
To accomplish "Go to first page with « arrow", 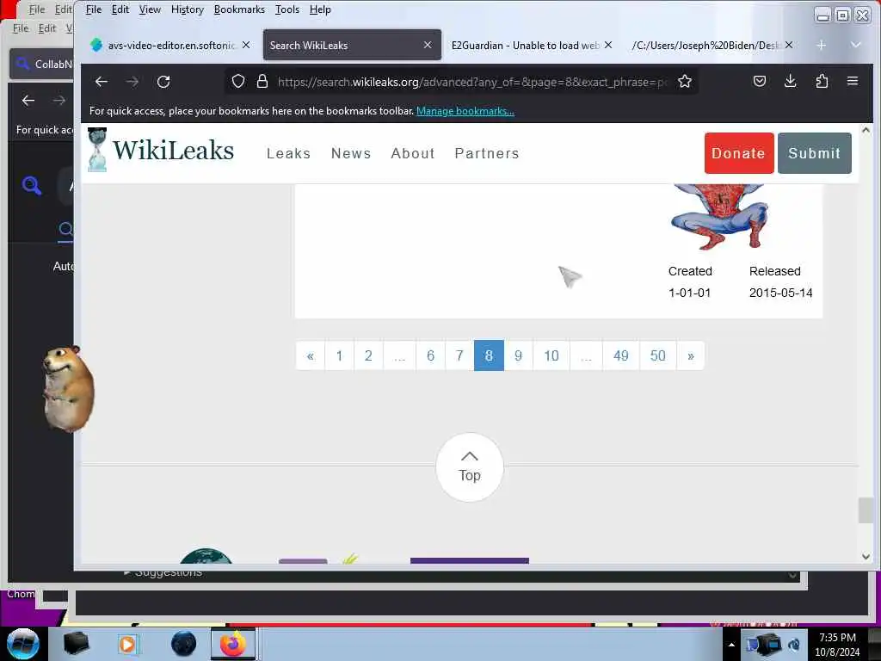I will coord(310,355).
